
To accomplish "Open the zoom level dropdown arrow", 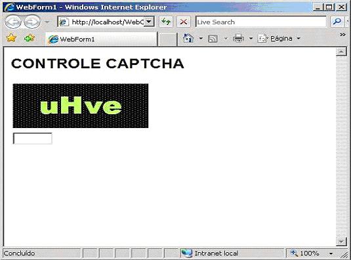I will [331, 253].
